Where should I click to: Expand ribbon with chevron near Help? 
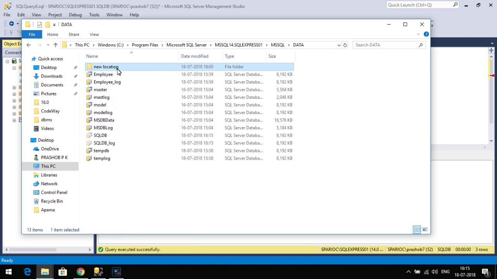pos(418,34)
